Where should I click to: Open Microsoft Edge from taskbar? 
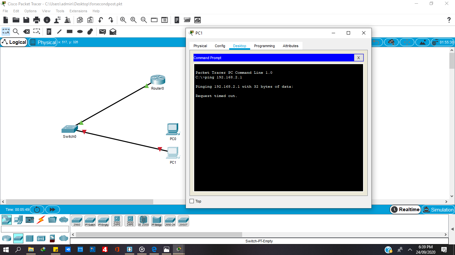point(154,249)
